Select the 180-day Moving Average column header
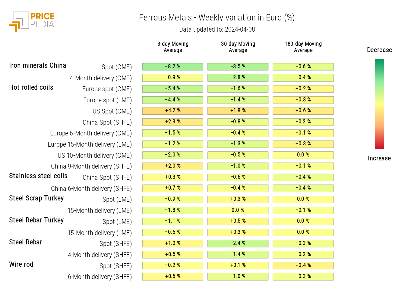The image size is (398, 307). tap(303, 47)
